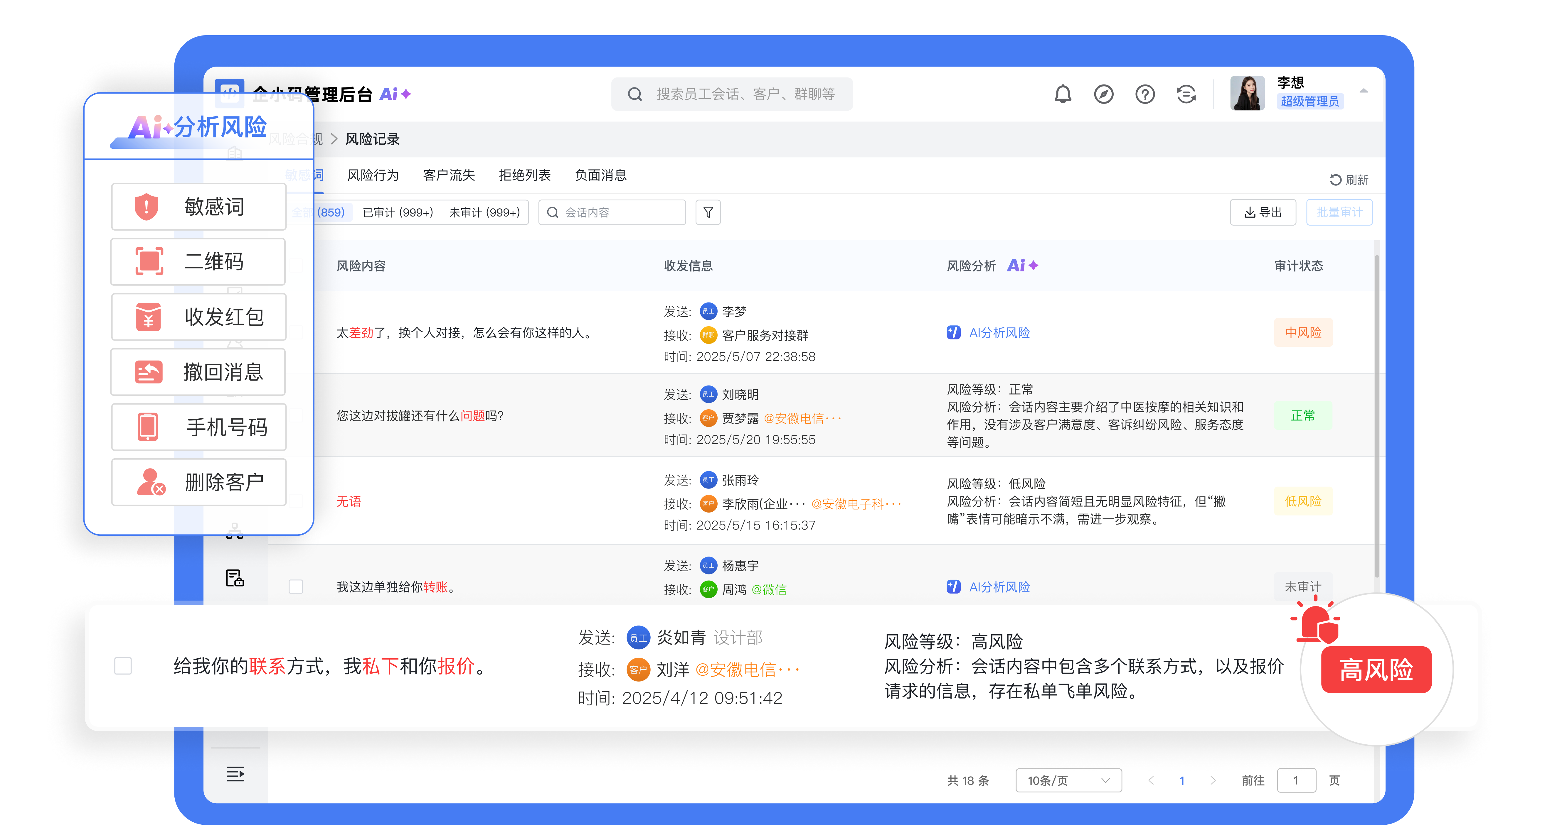Click the 正常 status tag

[1303, 416]
